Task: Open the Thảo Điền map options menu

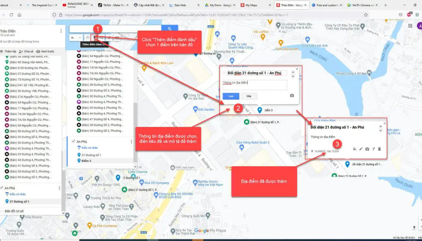Action: click(x=61, y=31)
